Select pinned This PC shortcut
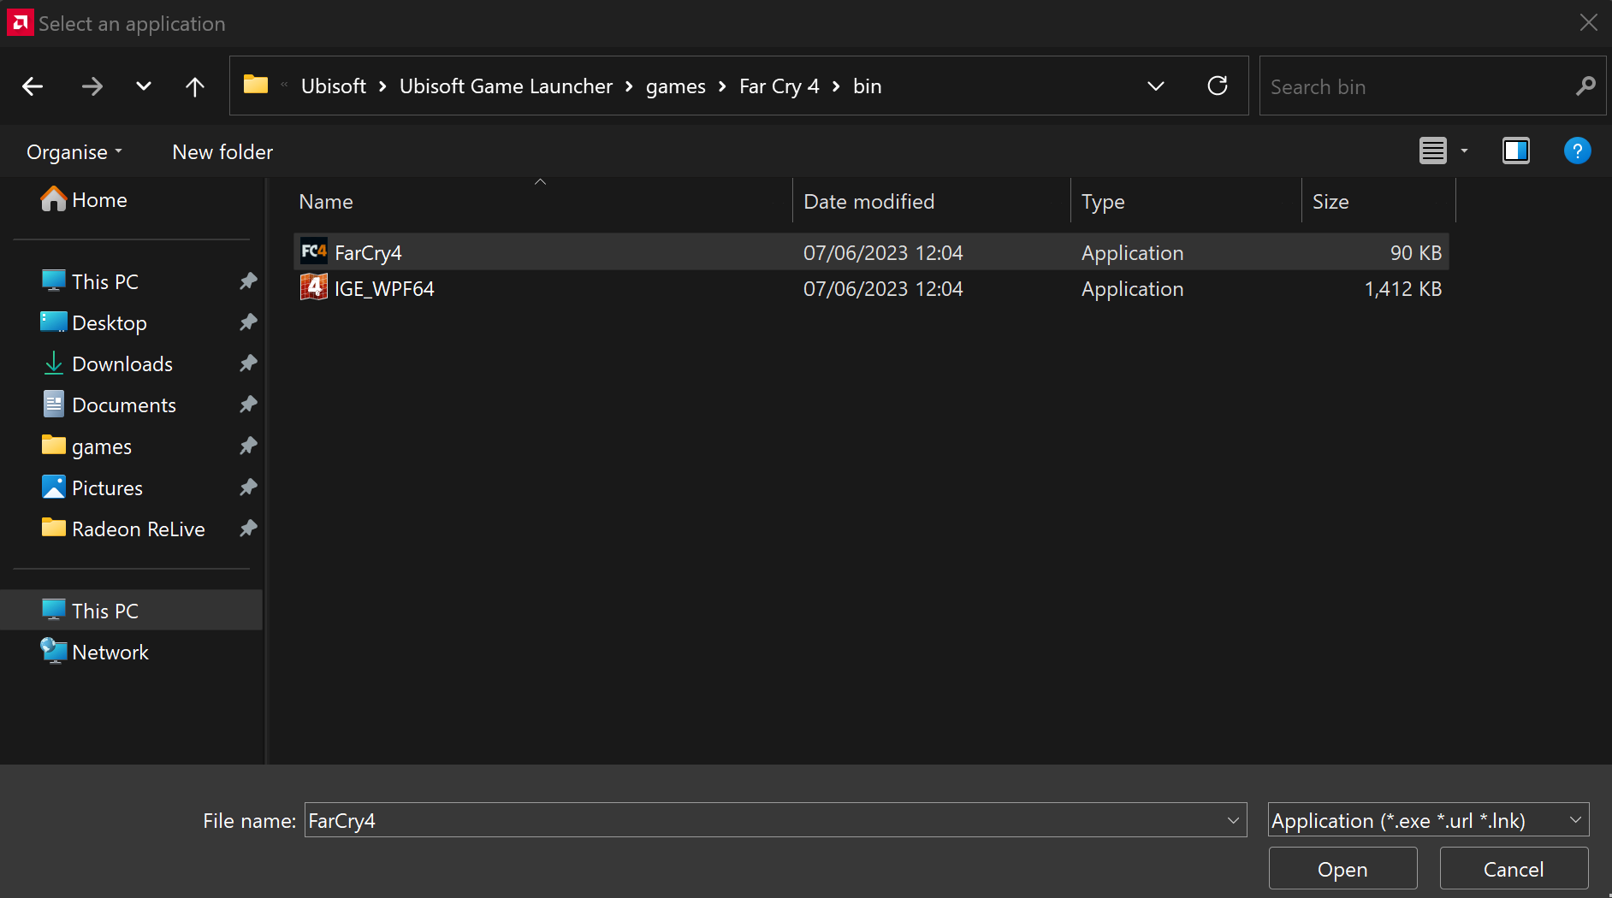Image resolution: width=1612 pixels, height=898 pixels. point(90,281)
